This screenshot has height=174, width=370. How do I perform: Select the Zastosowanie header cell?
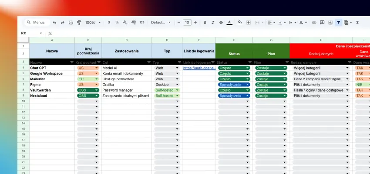[x=127, y=51]
